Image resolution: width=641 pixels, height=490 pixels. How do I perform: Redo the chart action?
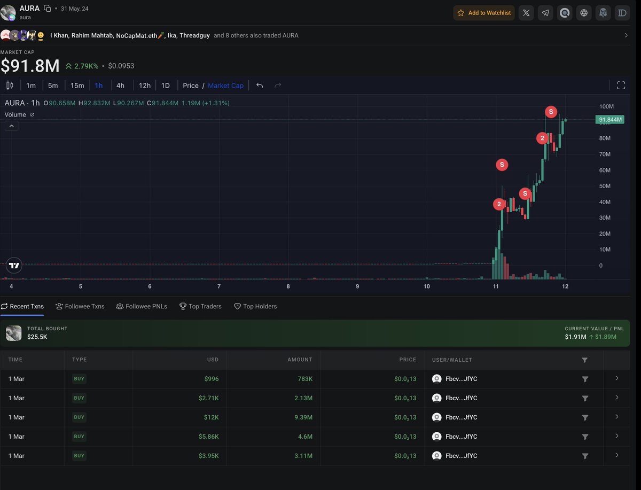(278, 85)
